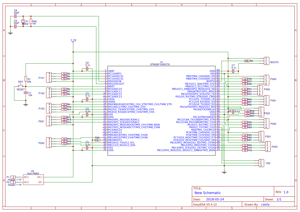Screen dimensions: 300x212
Task: Click the P1 Header 1*1P pin
Action: pyautogui.click(x=13, y=177)
